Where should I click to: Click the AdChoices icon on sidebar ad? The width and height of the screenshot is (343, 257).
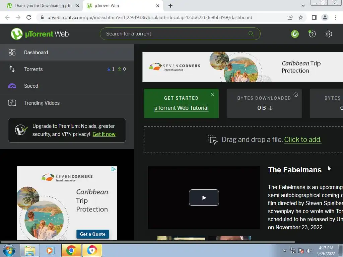coord(114,169)
